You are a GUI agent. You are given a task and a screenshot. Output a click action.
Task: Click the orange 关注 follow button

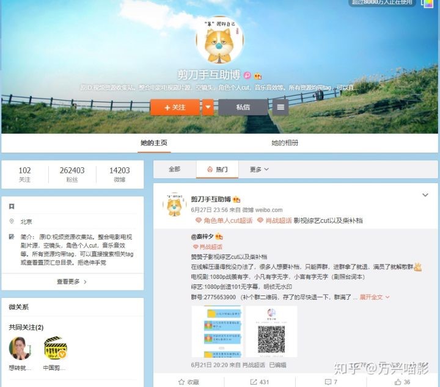175,107
